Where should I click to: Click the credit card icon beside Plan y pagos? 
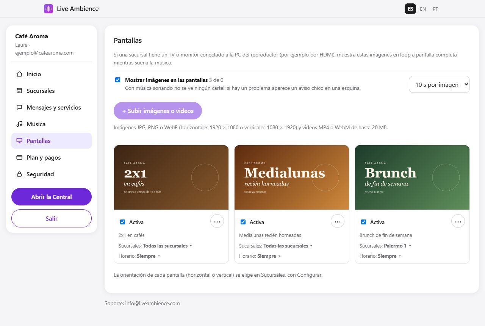(x=19, y=157)
